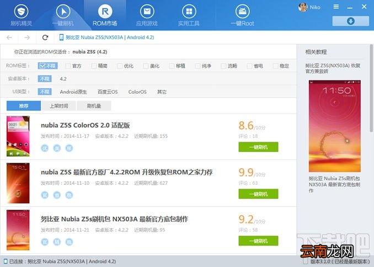Refresh the ROM list
Viewport: 374px width, 267px height.
(x=45, y=37)
